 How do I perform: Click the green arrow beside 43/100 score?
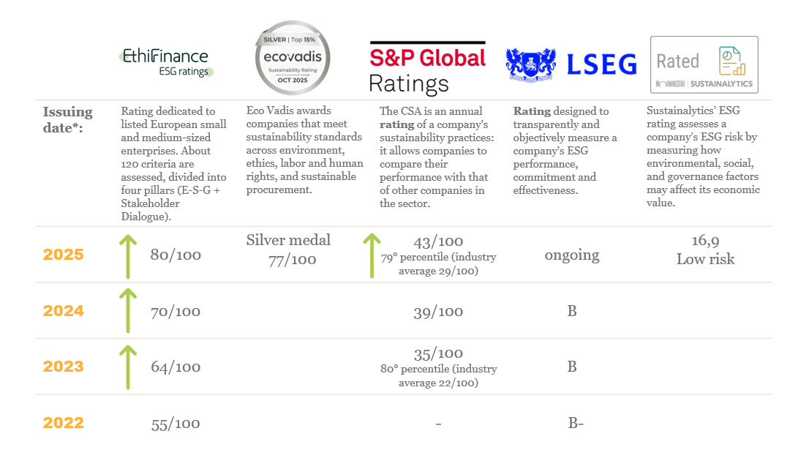(372, 255)
